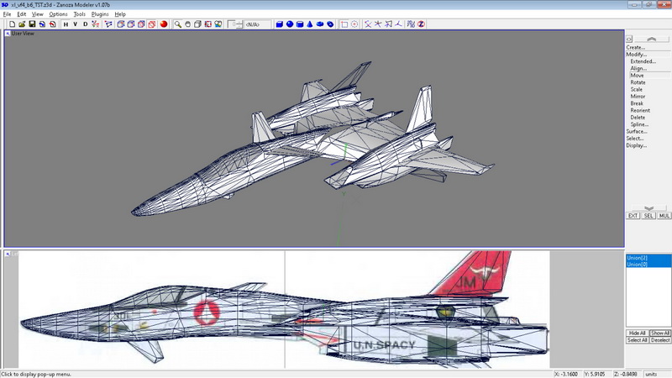672x378 pixels.
Task: Create a tube primitive
Action: pyautogui.click(x=330, y=24)
